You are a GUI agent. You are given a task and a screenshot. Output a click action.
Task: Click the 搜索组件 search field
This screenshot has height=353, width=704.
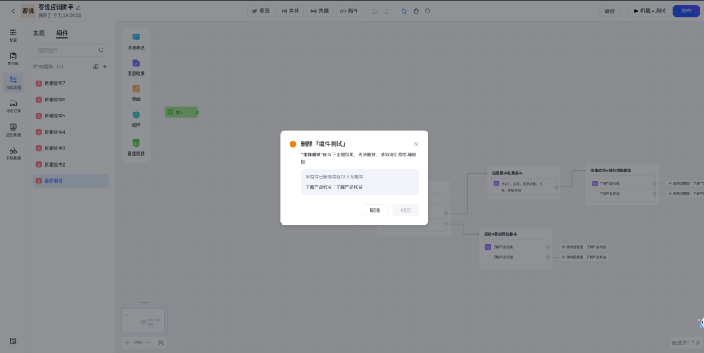click(66, 51)
